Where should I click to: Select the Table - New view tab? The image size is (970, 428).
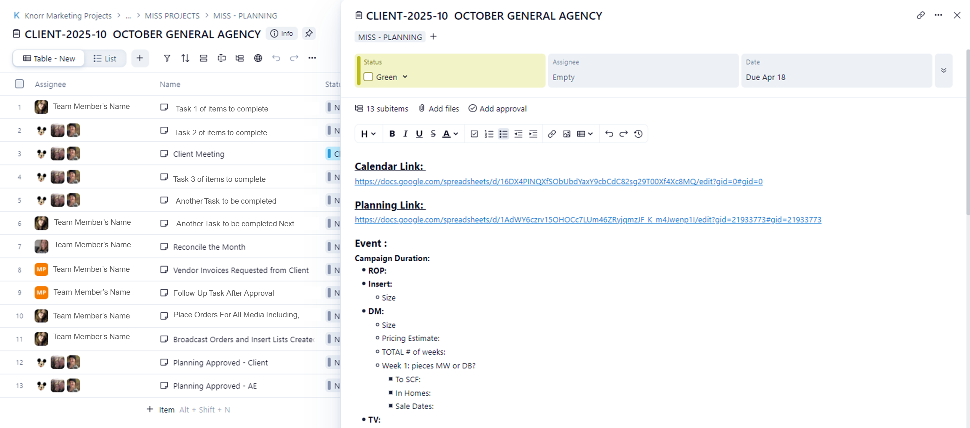point(49,59)
